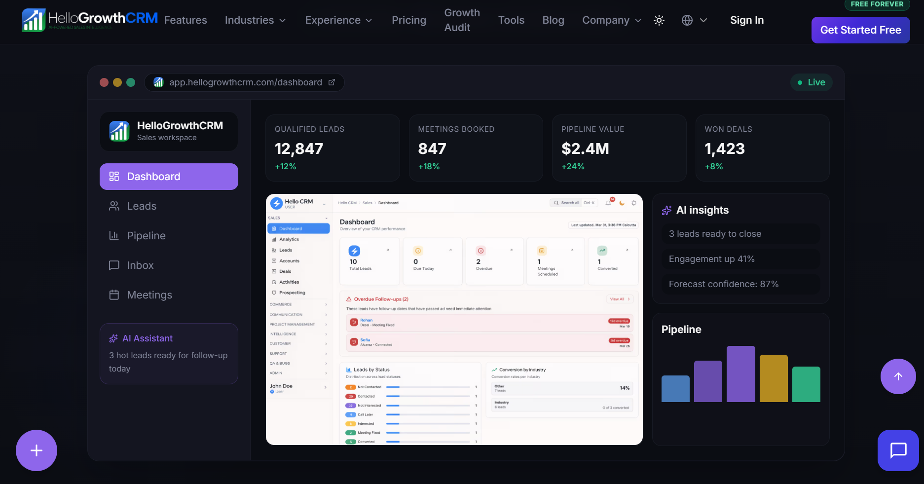Click the gold bar in the Pipeline chart

pos(774,378)
